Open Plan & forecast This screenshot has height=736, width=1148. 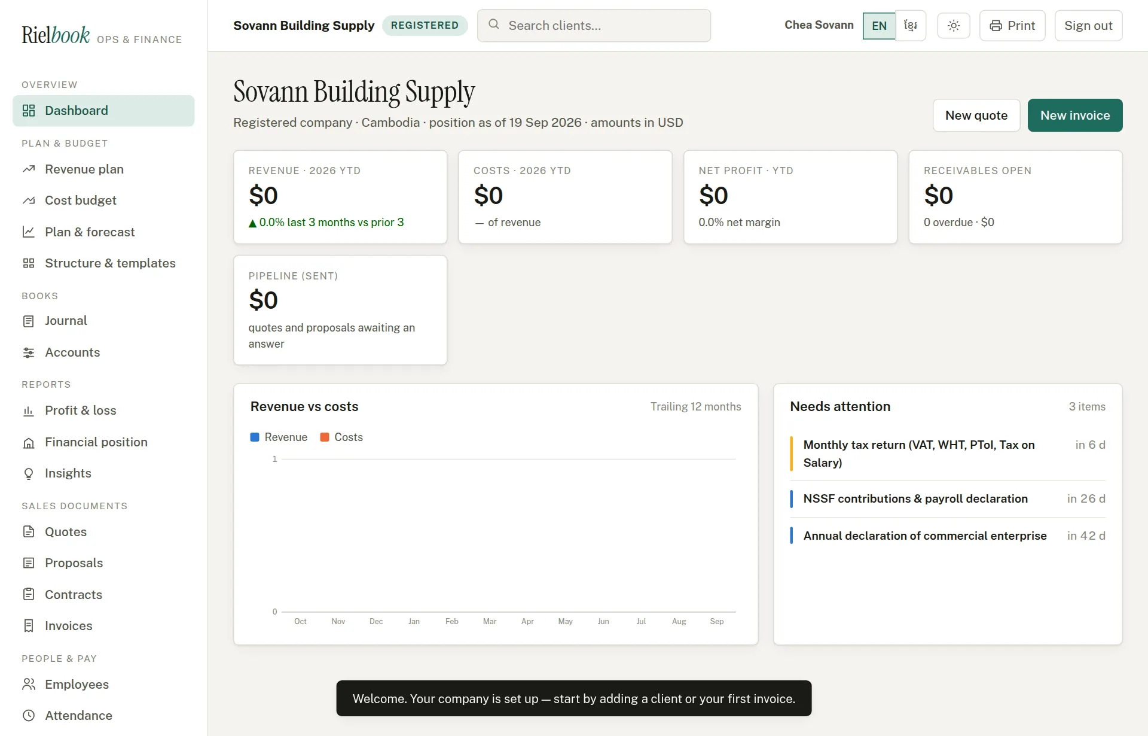point(103,232)
